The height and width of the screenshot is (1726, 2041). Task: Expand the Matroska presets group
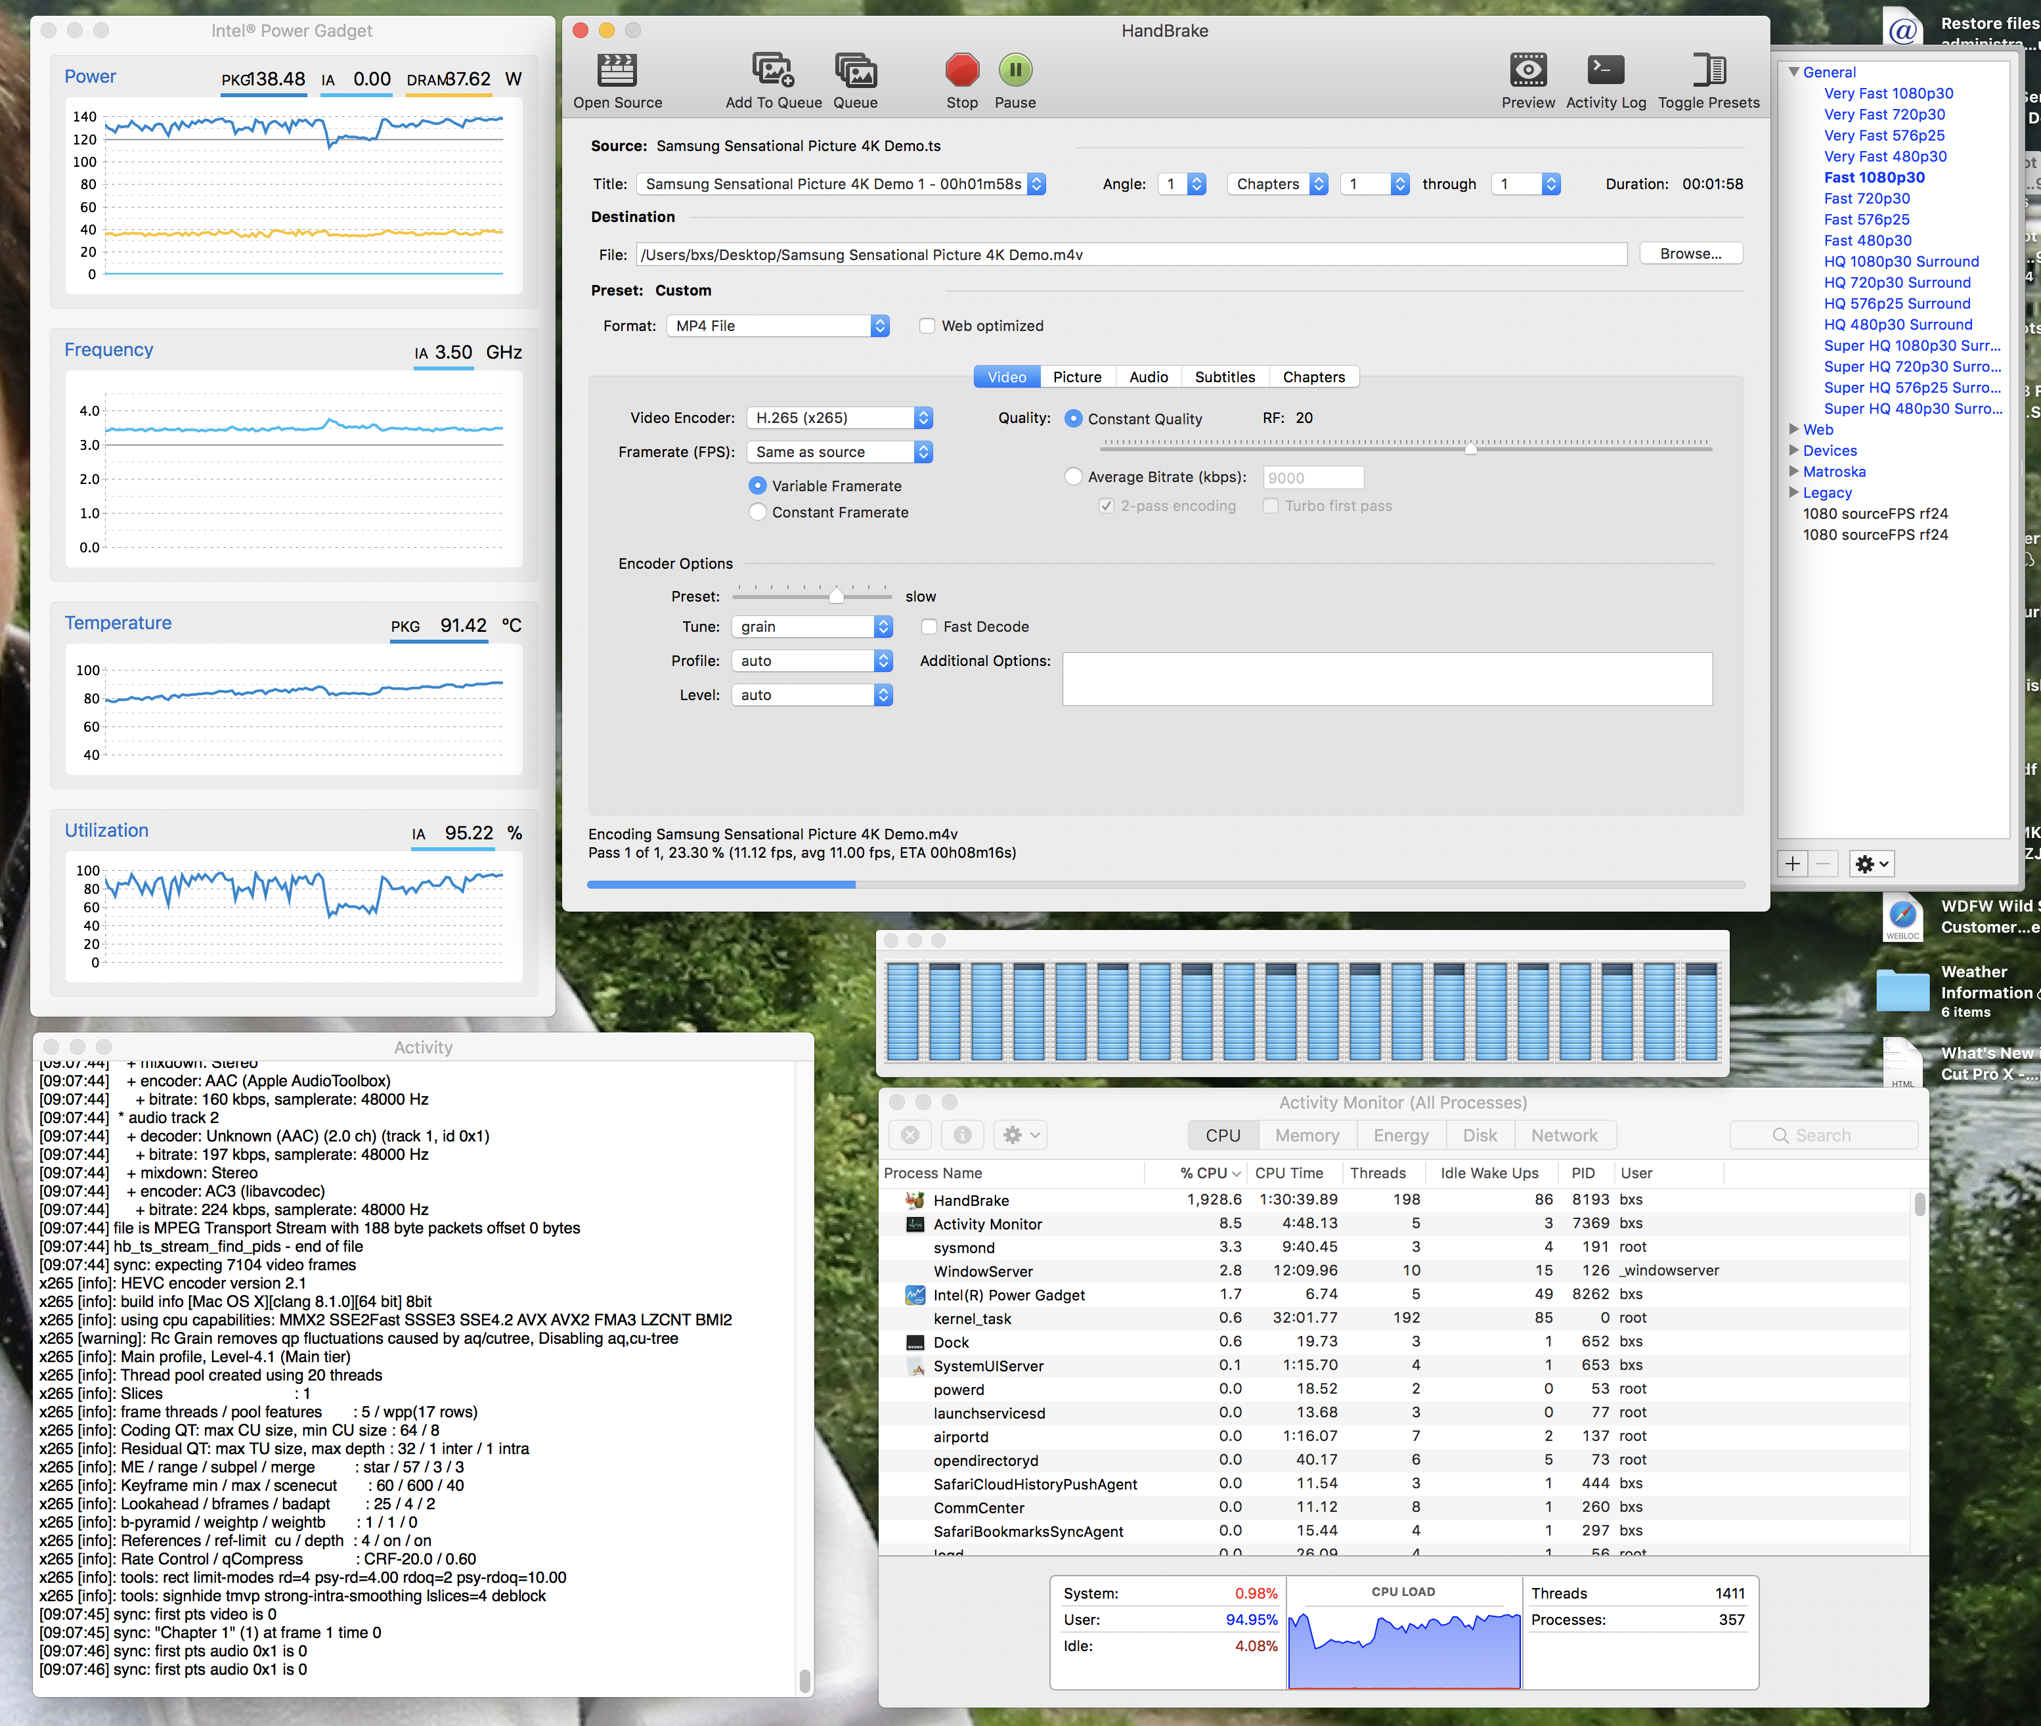tap(1793, 472)
